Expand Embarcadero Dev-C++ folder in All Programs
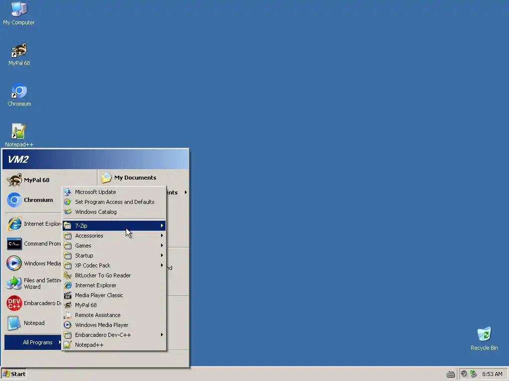Viewport: 509px width, 381px height. click(x=114, y=335)
